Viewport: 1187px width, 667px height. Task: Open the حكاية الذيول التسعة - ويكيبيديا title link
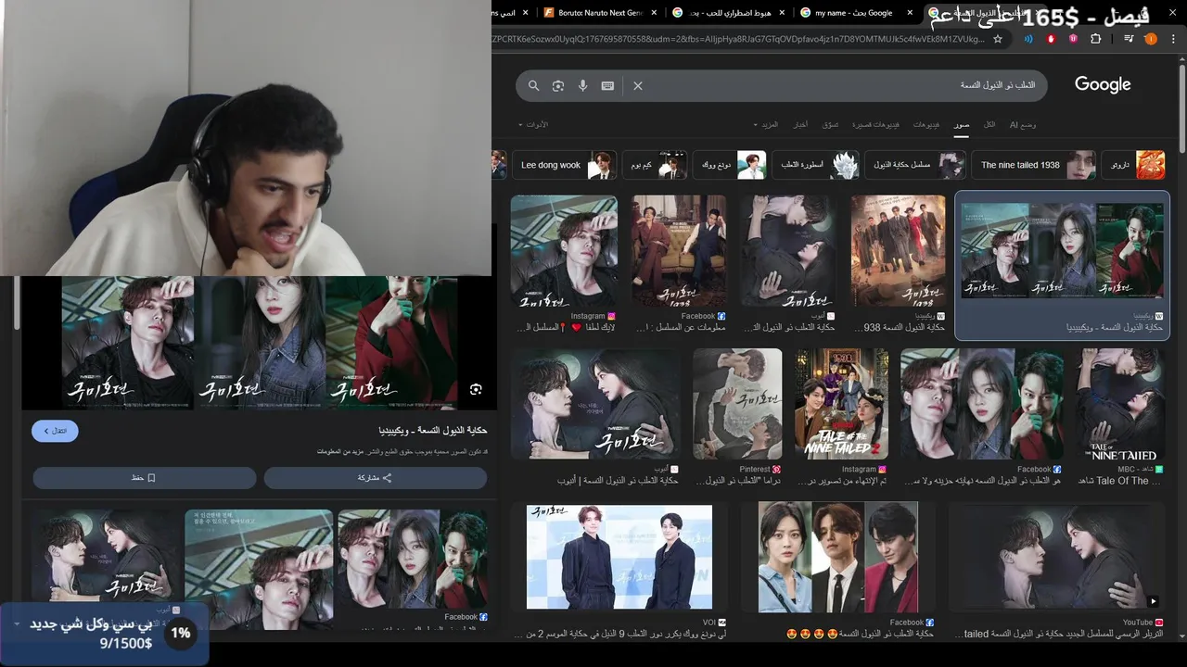point(432,431)
